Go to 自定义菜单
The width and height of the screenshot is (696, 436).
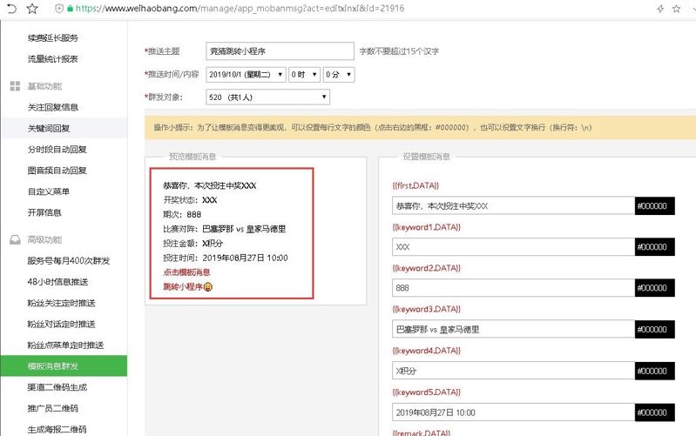click(49, 191)
